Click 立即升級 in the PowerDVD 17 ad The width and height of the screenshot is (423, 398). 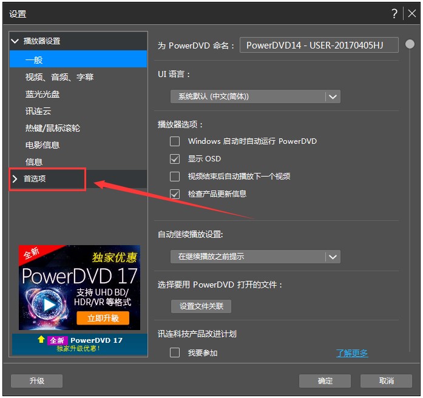point(103,318)
